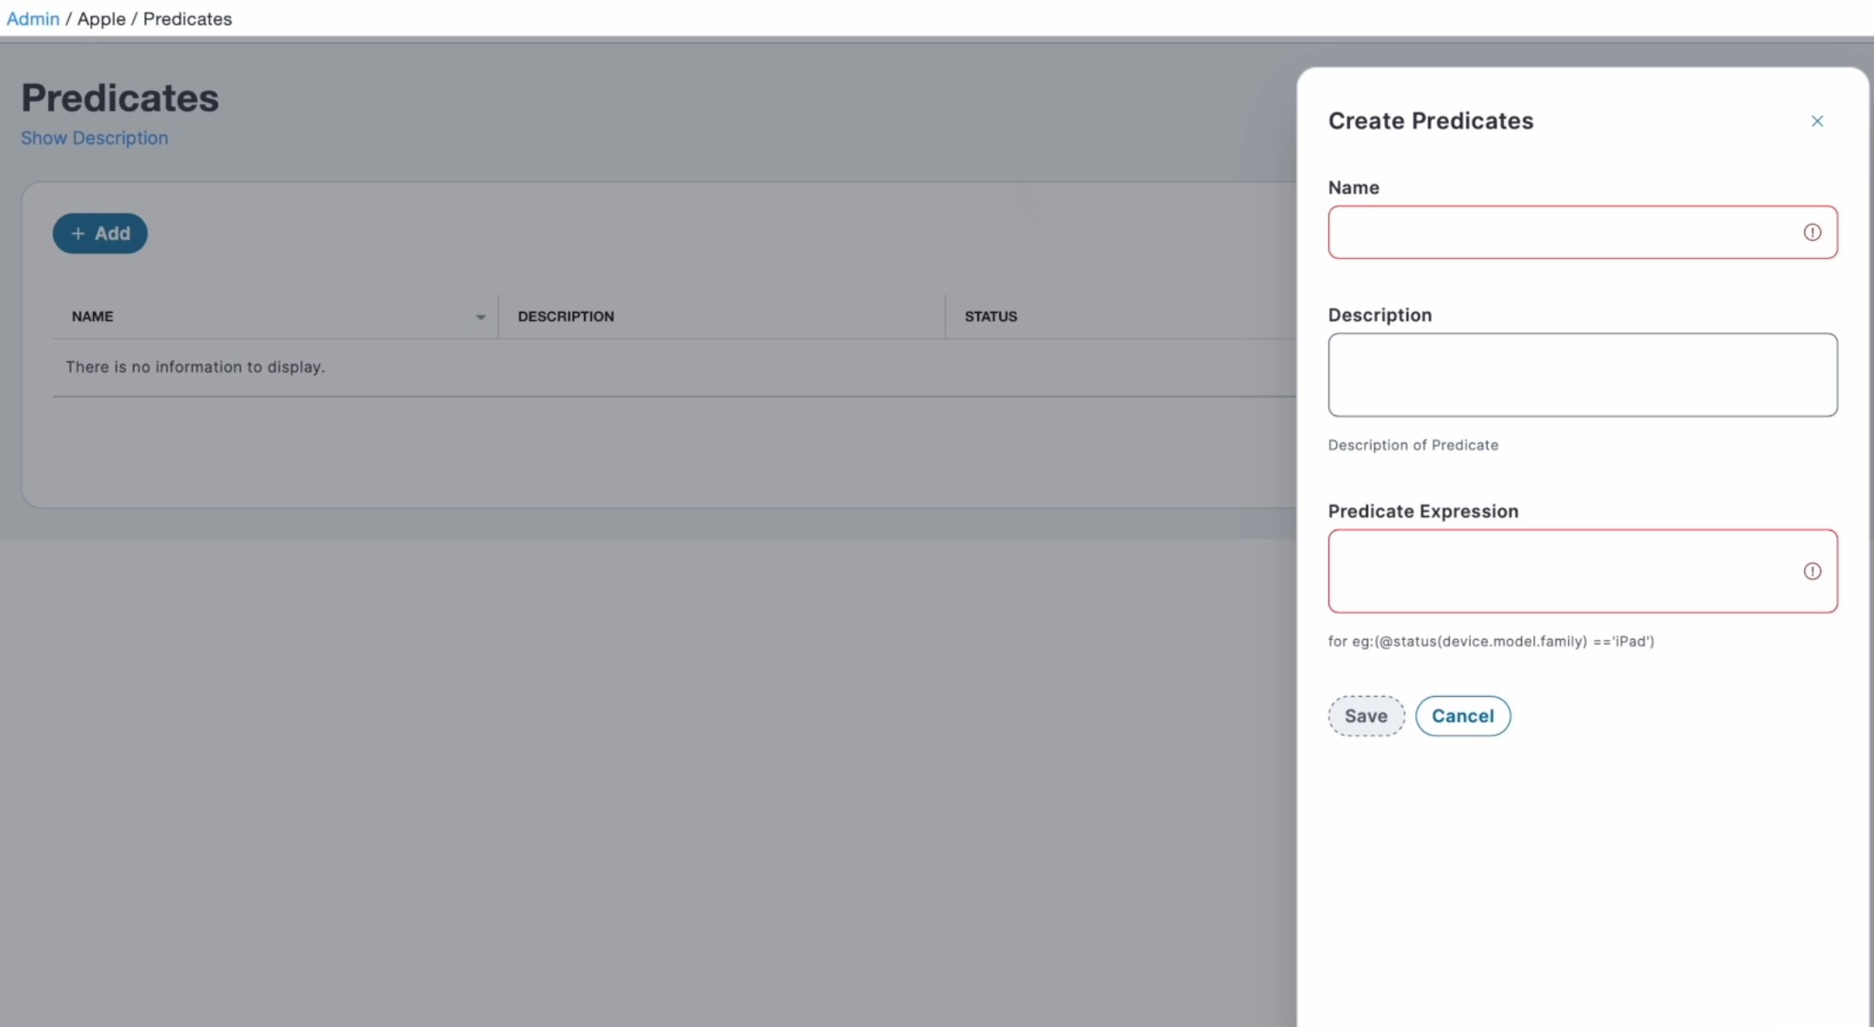Click the Create Predicates panel title
Image resolution: width=1874 pixels, height=1027 pixels.
pos(1430,121)
